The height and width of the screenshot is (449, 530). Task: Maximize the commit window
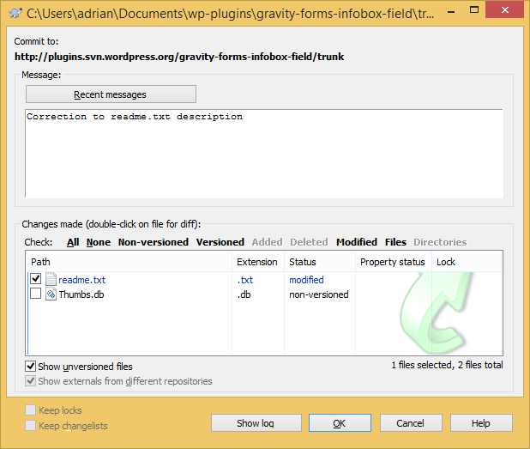(474, 10)
